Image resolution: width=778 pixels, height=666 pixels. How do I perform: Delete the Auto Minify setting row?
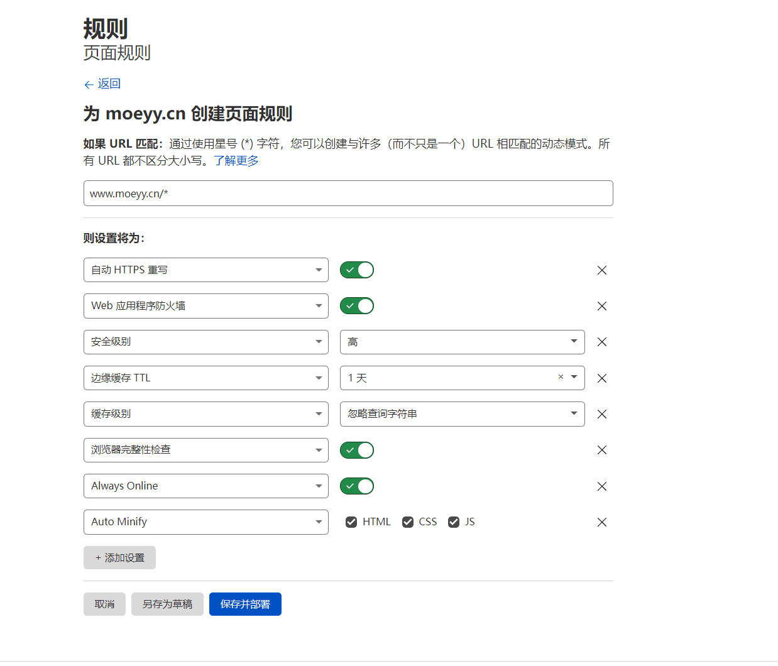pyautogui.click(x=601, y=522)
